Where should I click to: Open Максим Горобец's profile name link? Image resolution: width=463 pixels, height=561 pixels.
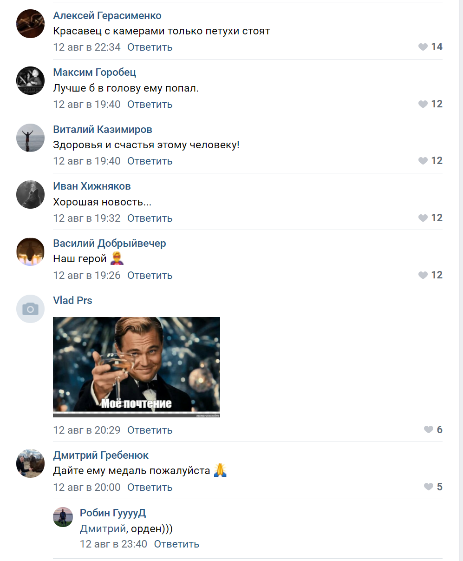[95, 73]
